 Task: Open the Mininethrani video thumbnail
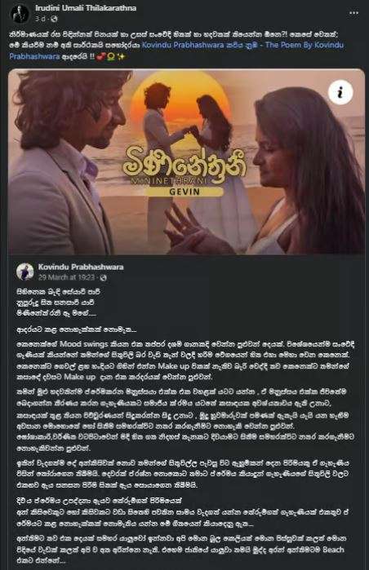(x=186, y=161)
